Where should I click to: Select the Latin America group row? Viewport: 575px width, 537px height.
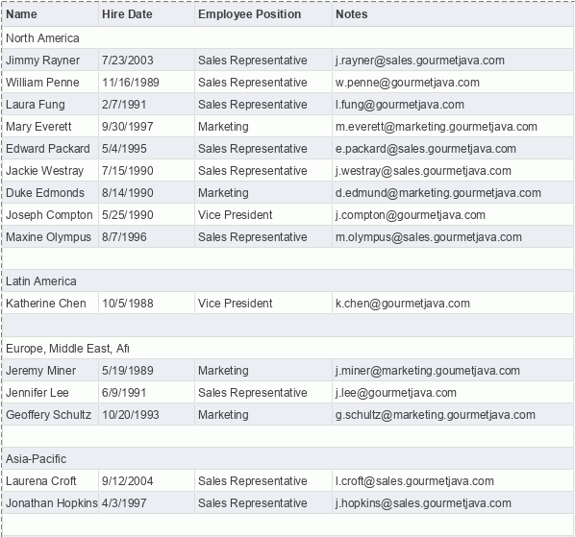pyautogui.click(x=288, y=281)
